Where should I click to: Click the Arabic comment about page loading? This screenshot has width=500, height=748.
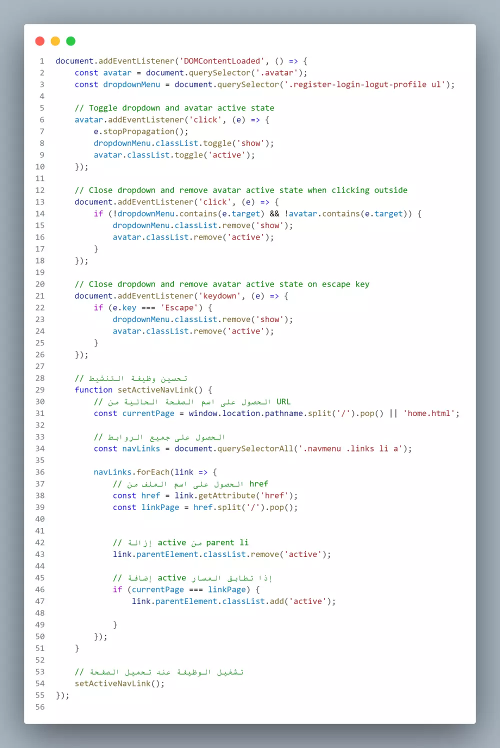[x=160, y=671]
